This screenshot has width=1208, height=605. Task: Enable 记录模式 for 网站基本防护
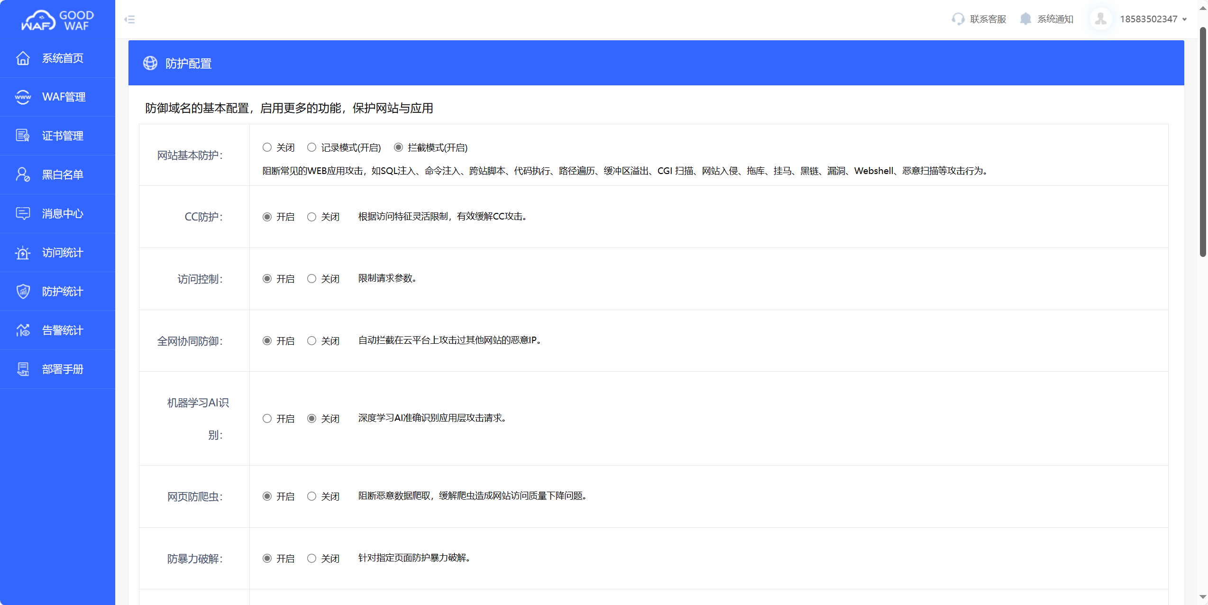311,147
